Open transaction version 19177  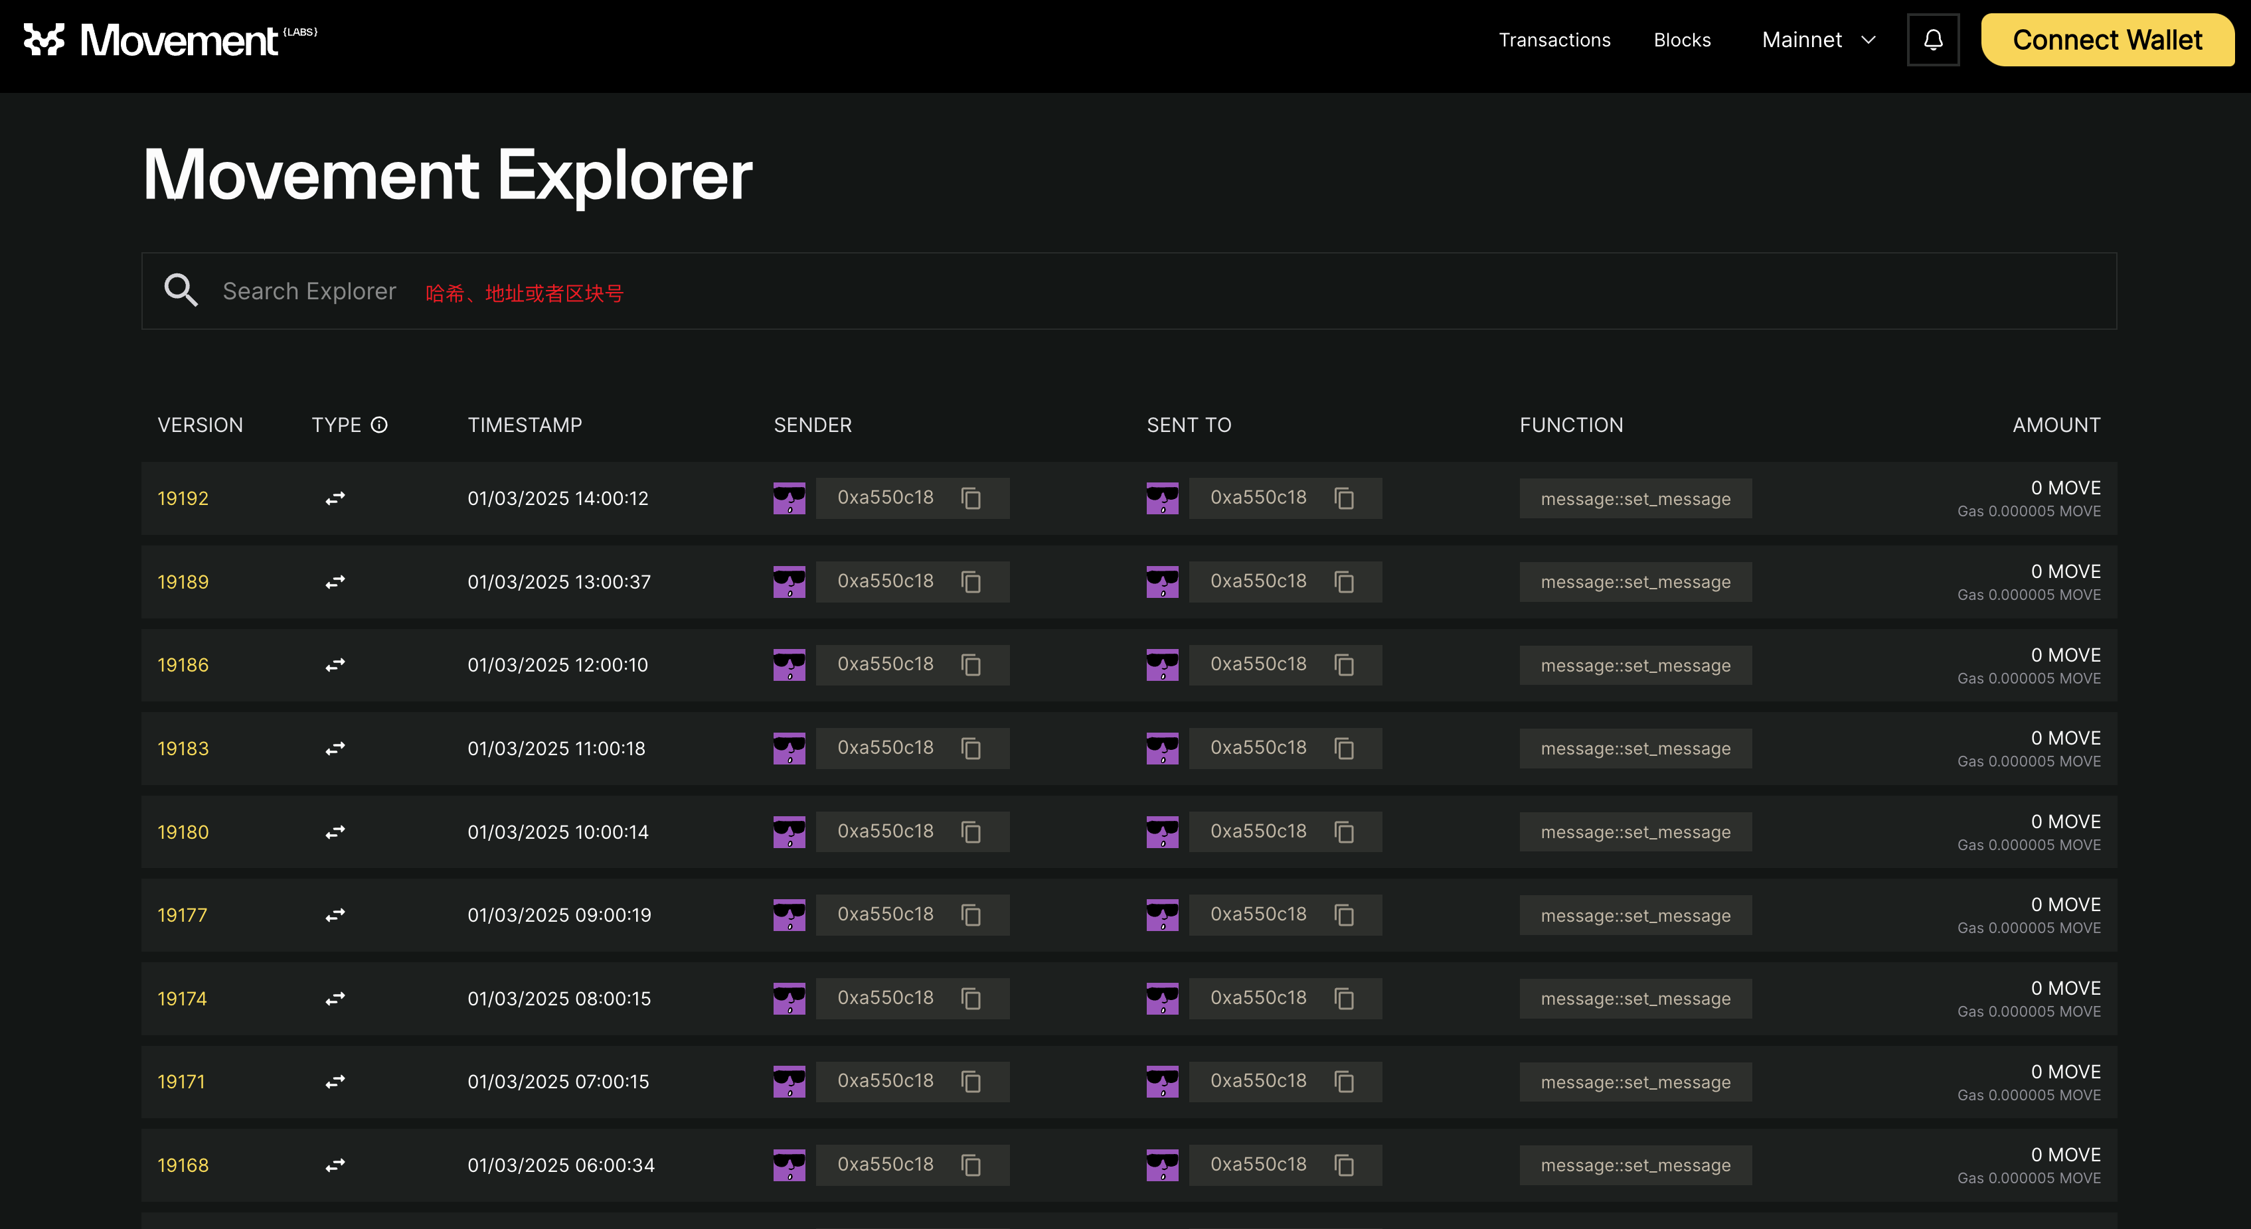182,914
